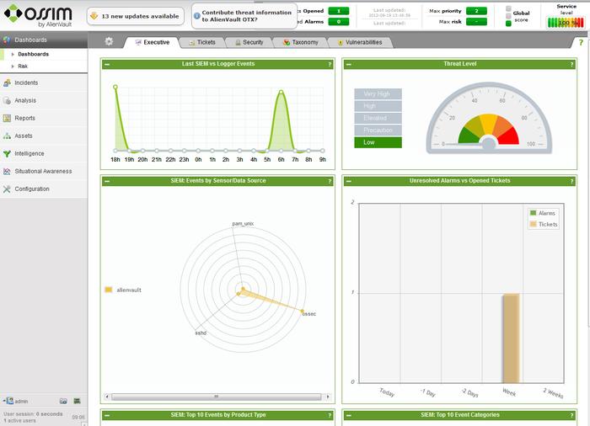590x426 pixels.
Task: Click the Configuration tools icon
Action: pyautogui.click(x=7, y=189)
